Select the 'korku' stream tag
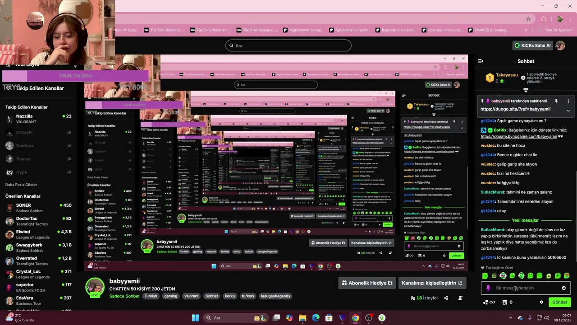This screenshot has width=577, height=325. point(230,296)
